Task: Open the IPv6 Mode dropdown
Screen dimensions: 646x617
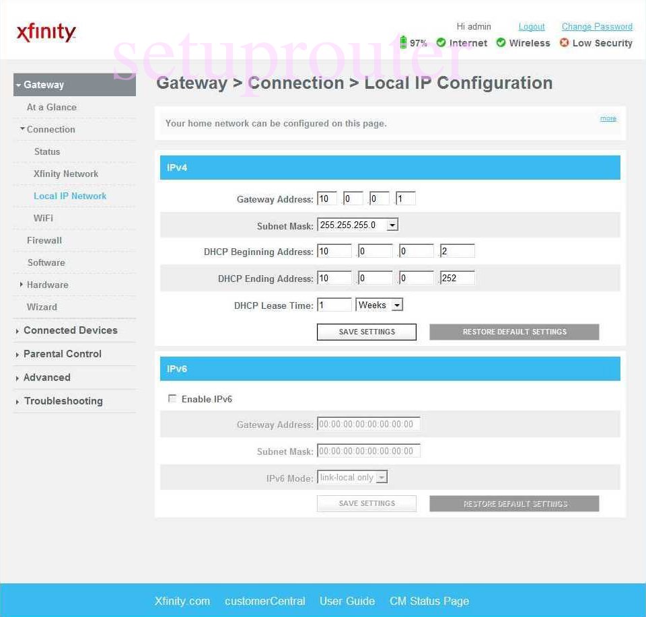Action: point(382,477)
